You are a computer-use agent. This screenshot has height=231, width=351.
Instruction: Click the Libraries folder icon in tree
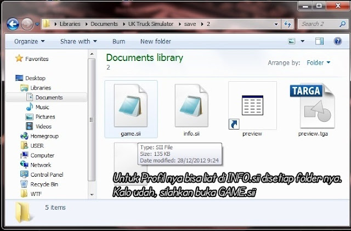[x=24, y=88]
